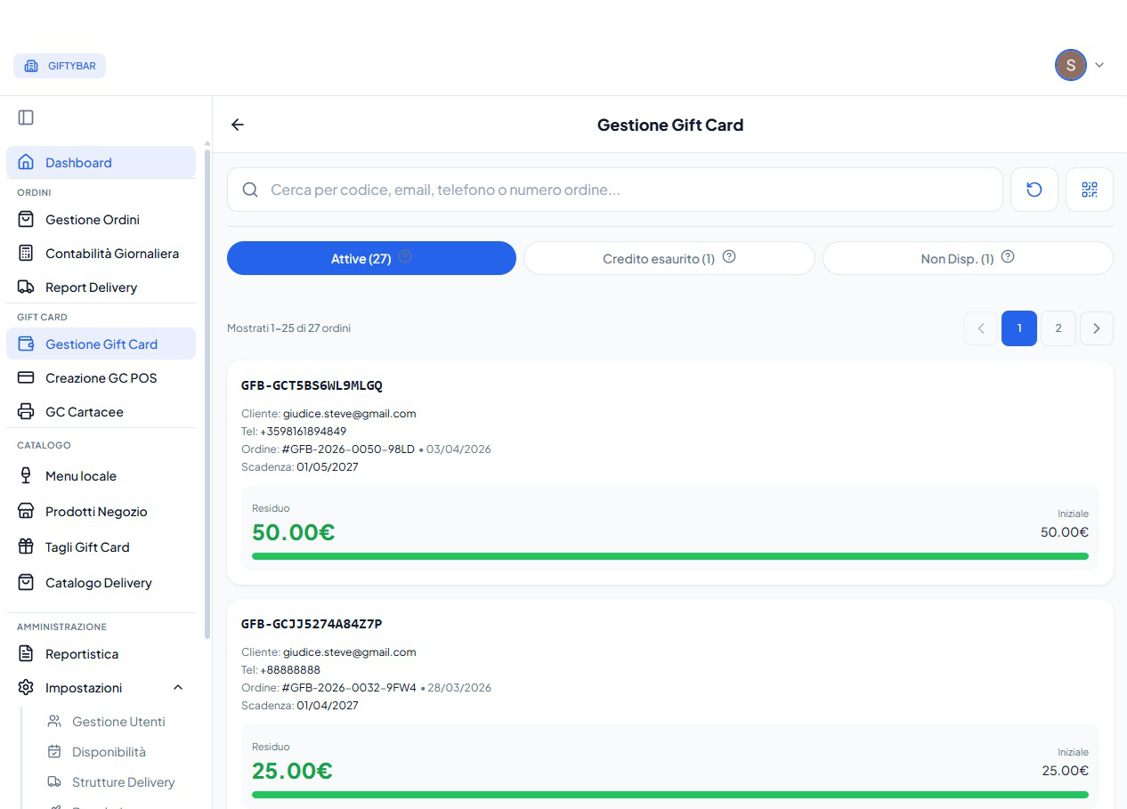Open Strutture Delivery under Impostazioni

pyautogui.click(x=123, y=782)
